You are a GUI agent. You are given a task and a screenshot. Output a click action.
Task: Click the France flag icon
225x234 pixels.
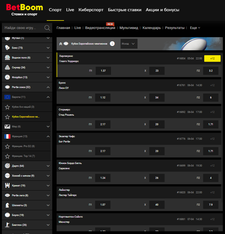click(x=7, y=136)
